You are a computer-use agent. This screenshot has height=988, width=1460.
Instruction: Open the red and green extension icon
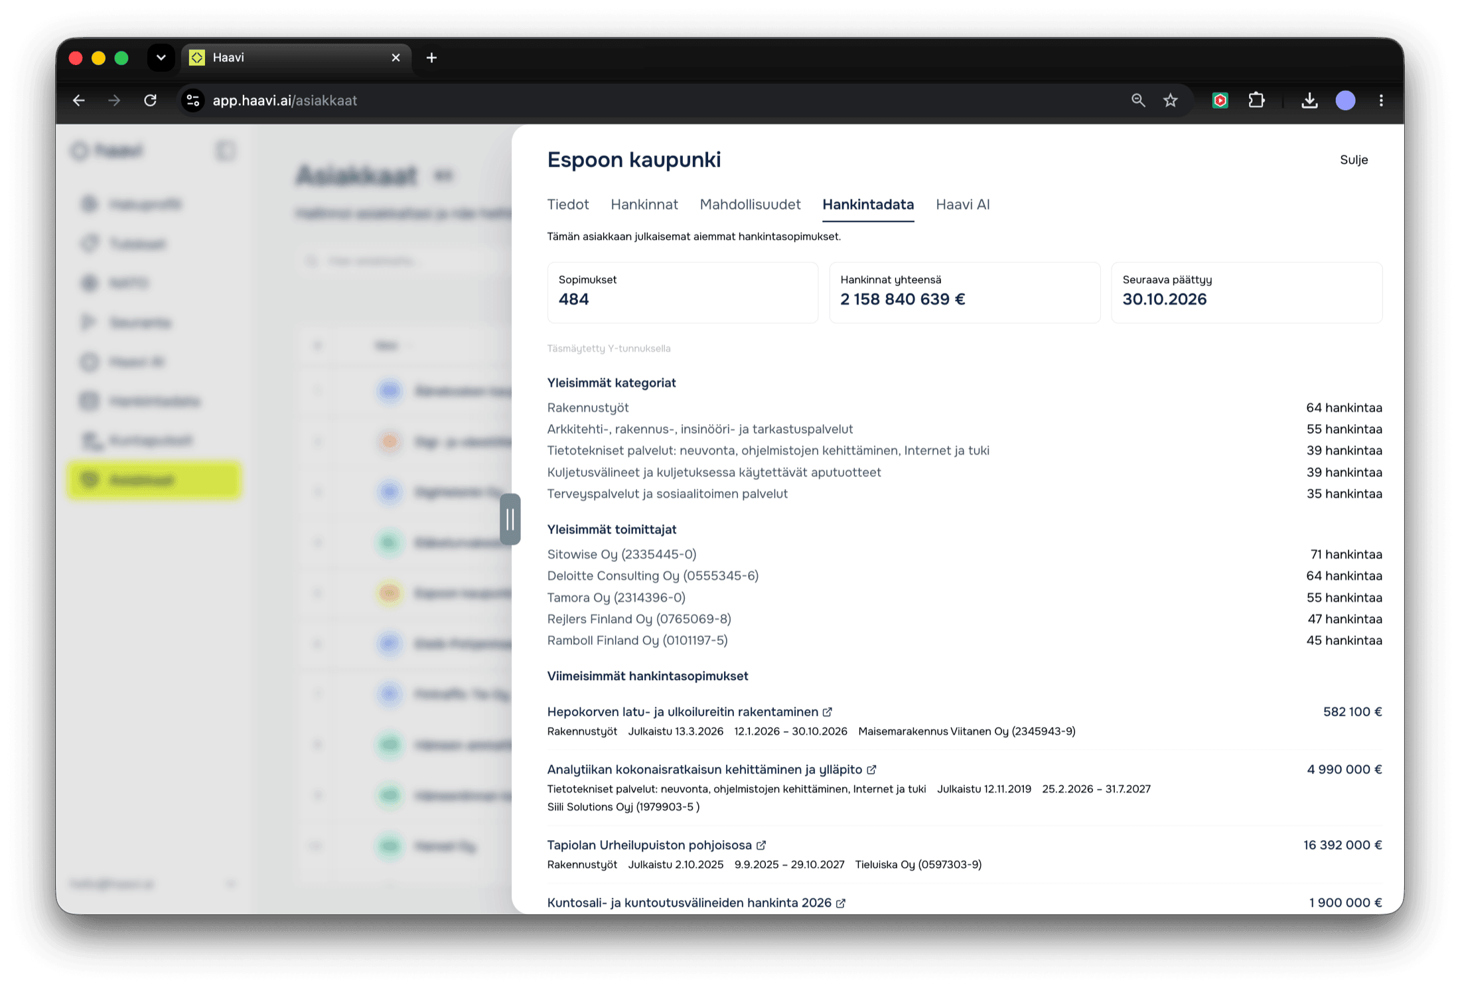1220,100
